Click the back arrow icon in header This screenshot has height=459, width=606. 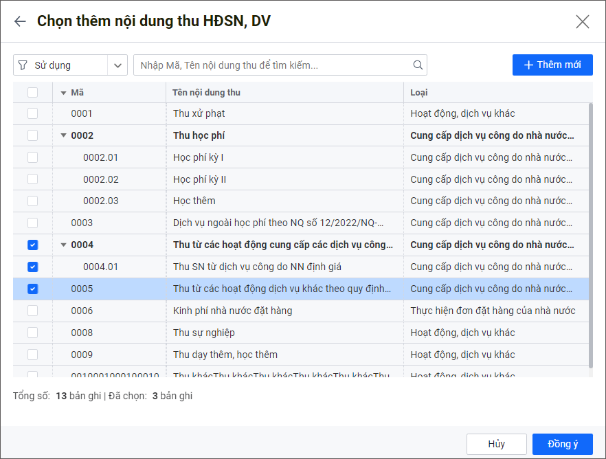[20, 21]
